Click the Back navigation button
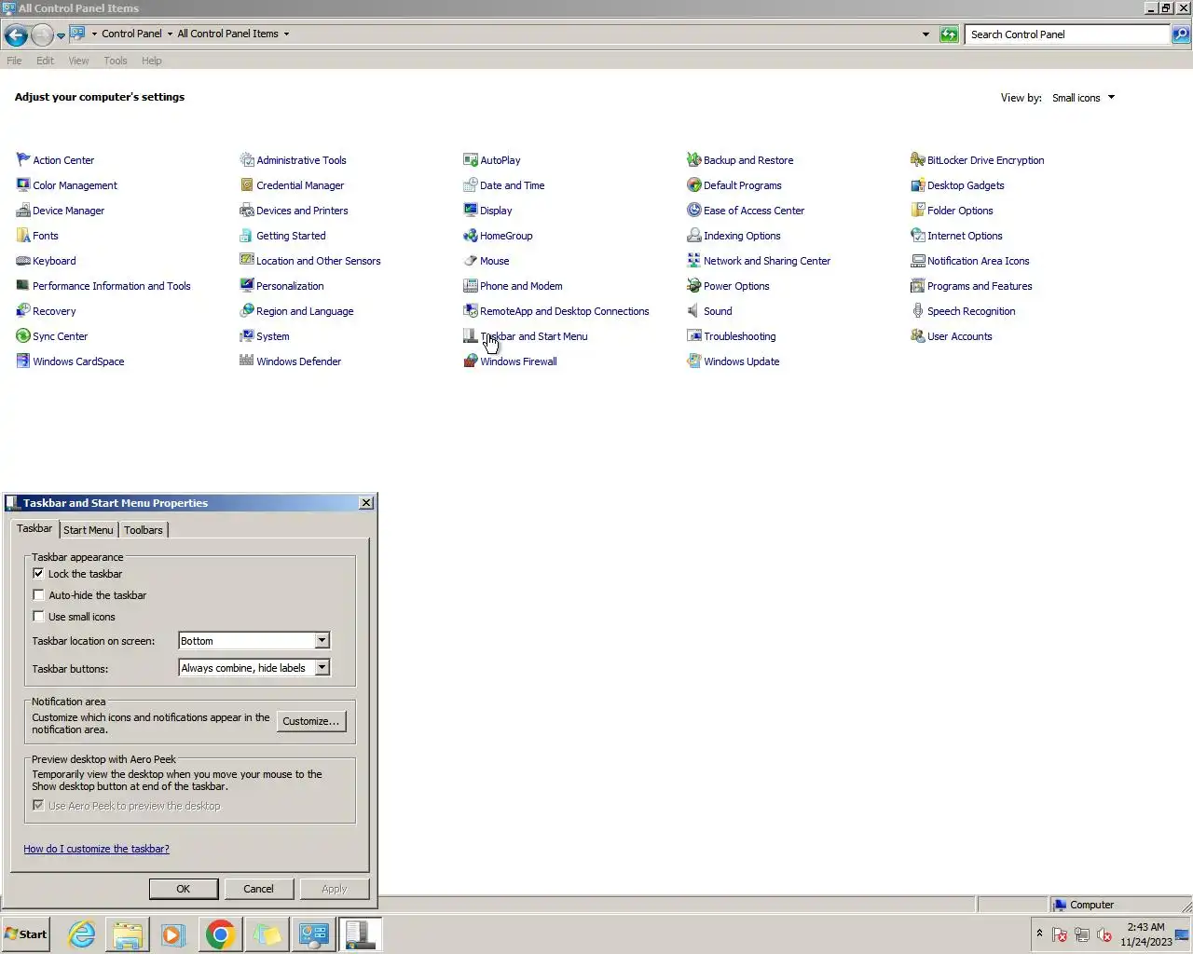1193x954 pixels. pos(16,35)
